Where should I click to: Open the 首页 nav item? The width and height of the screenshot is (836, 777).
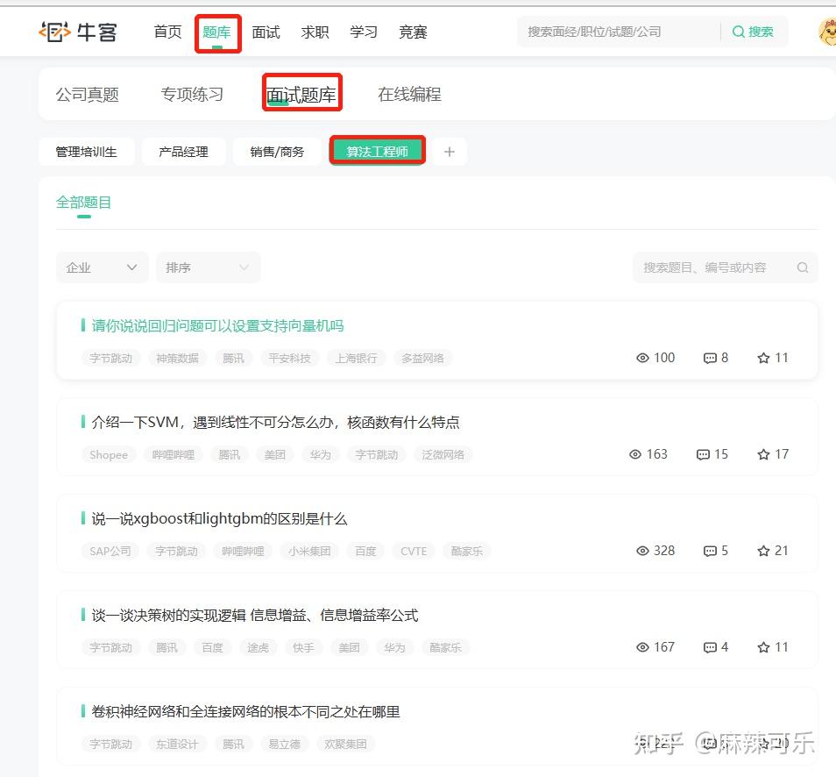point(168,32)
